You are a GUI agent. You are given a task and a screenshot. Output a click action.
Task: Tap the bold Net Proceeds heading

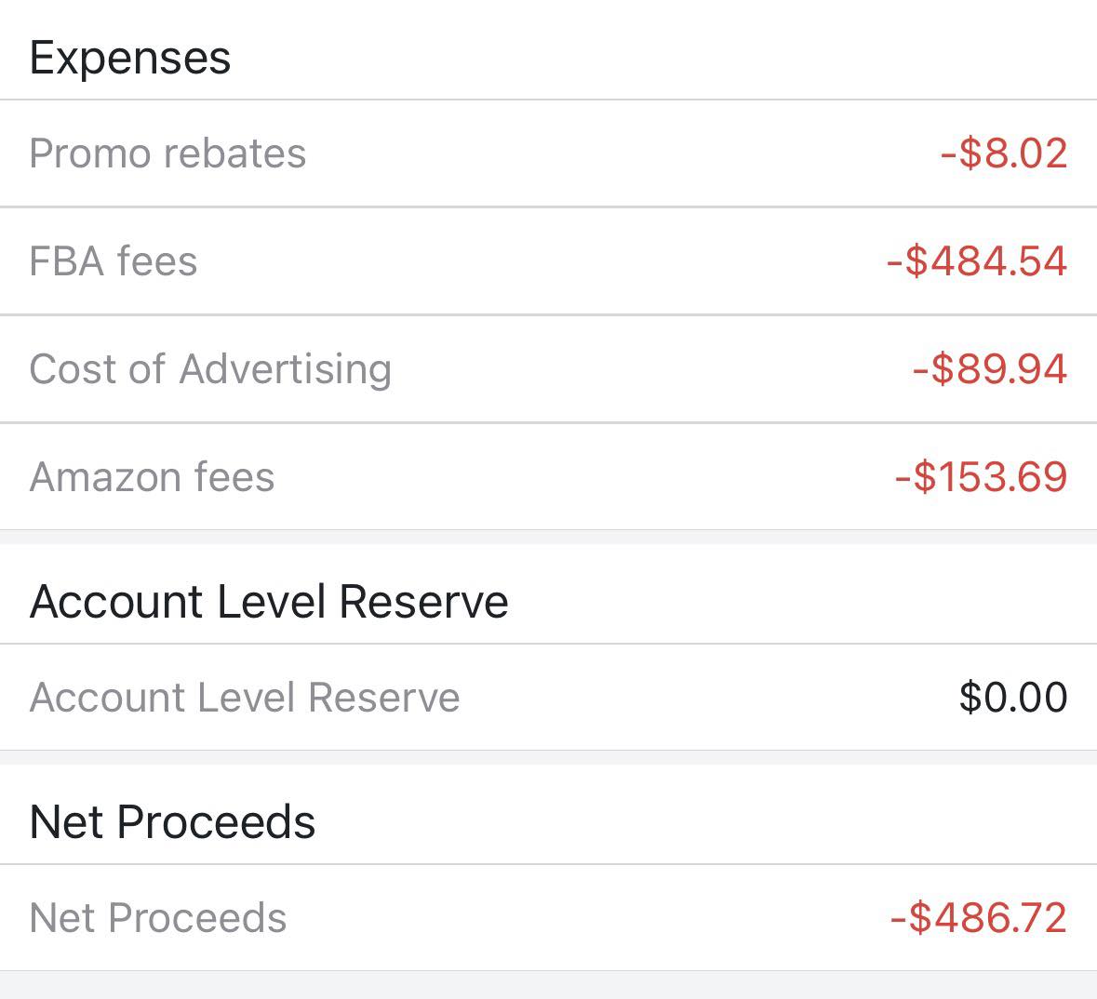[173, 822]
